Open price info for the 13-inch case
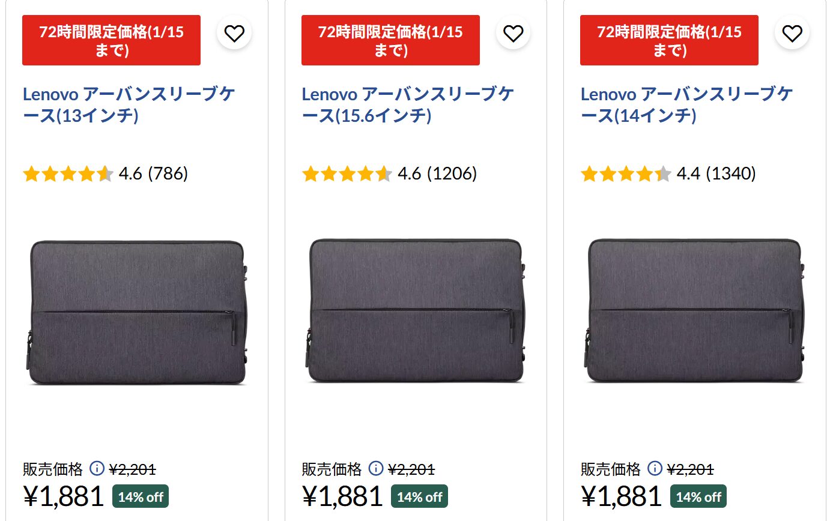The width and height of the screenshot is (830, 521). click(x=96, y=469)
